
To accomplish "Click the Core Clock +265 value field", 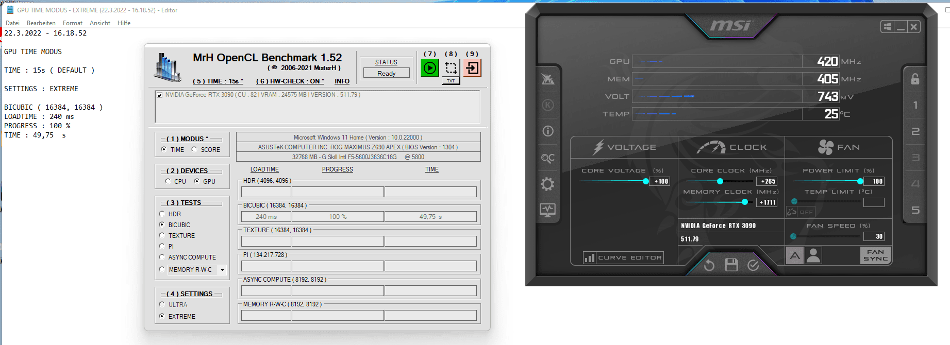I will click(x=767, y=181).
